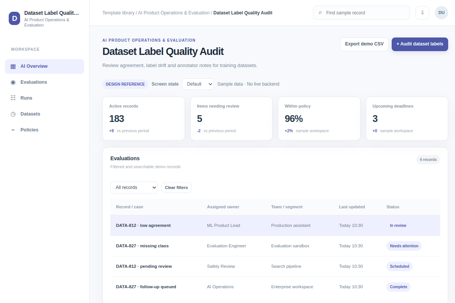Image resolution: width=455 pixels, height=303 pixels.
Task: Click the Active records card
Action: click(x=144, y=119)
